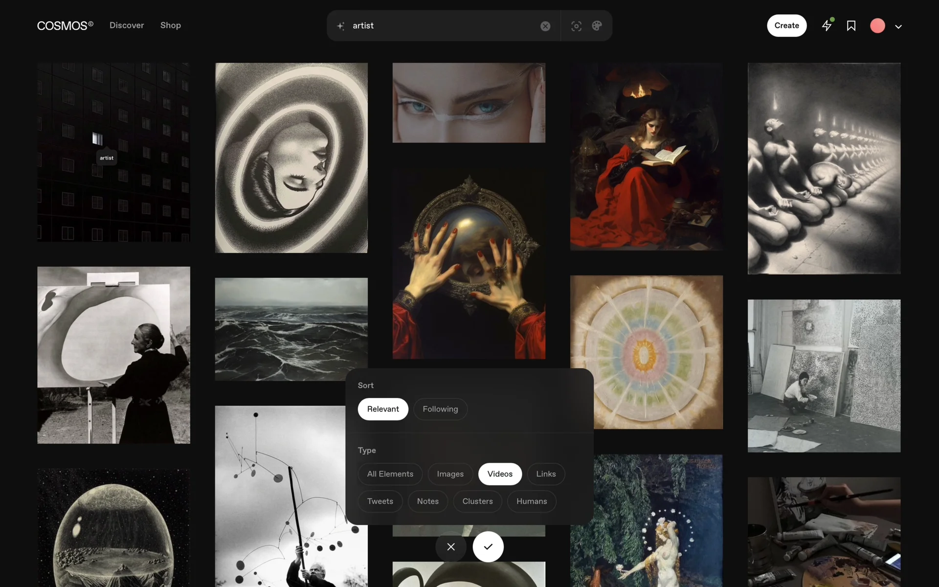The image size is (939, 587).
Task: Open lightning notifications icon
Action: pos(827,25)
